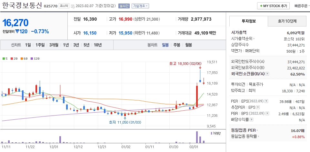Open help icon next to PER EPS(2022.09)

[x=266, y=101]
